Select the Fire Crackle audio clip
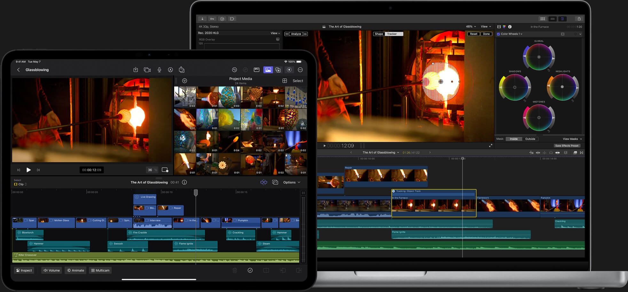Screen dimensions: 628x292 click(x=166, y=235)
